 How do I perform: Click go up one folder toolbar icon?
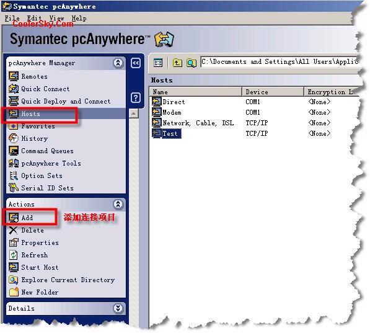click(177, 63)
